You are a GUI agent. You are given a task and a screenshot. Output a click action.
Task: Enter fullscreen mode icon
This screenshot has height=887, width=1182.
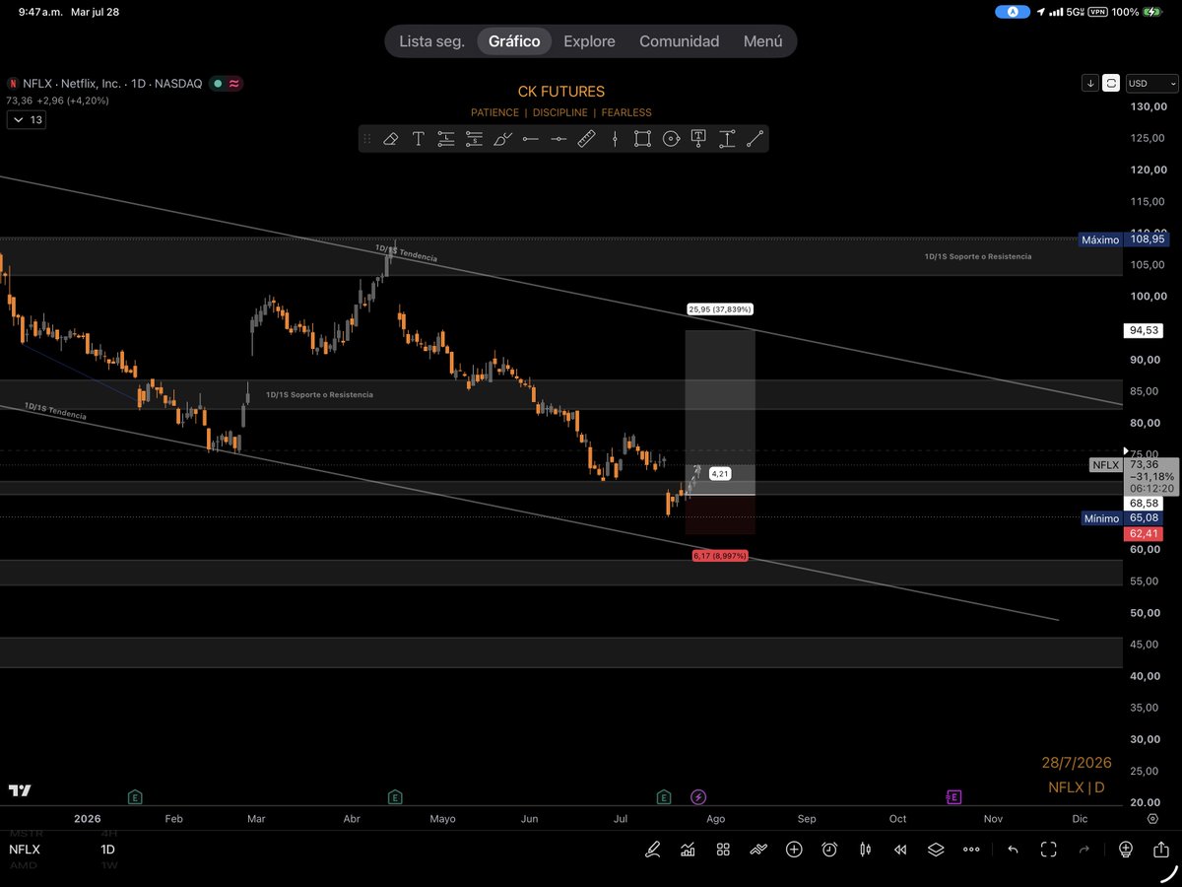pyautogui.click(x=1049, y=850)
